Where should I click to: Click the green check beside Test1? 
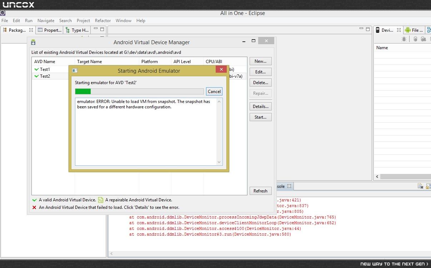36,69
